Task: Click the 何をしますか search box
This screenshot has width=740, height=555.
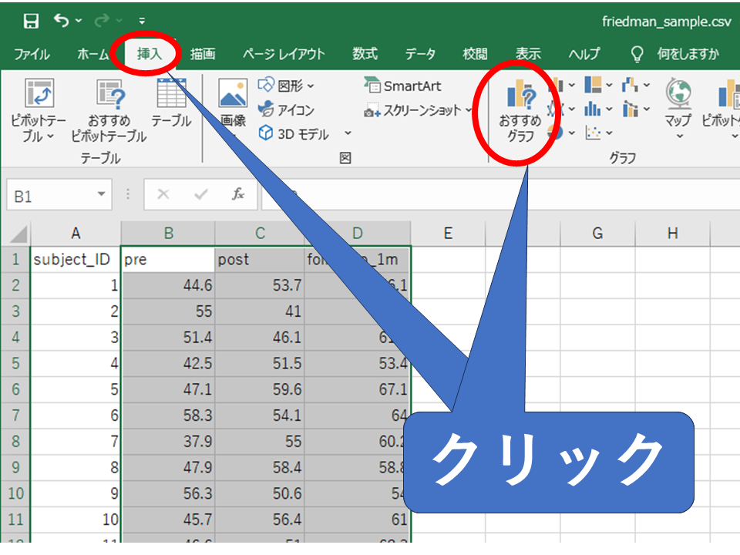Action: click(x=688, y=54)
